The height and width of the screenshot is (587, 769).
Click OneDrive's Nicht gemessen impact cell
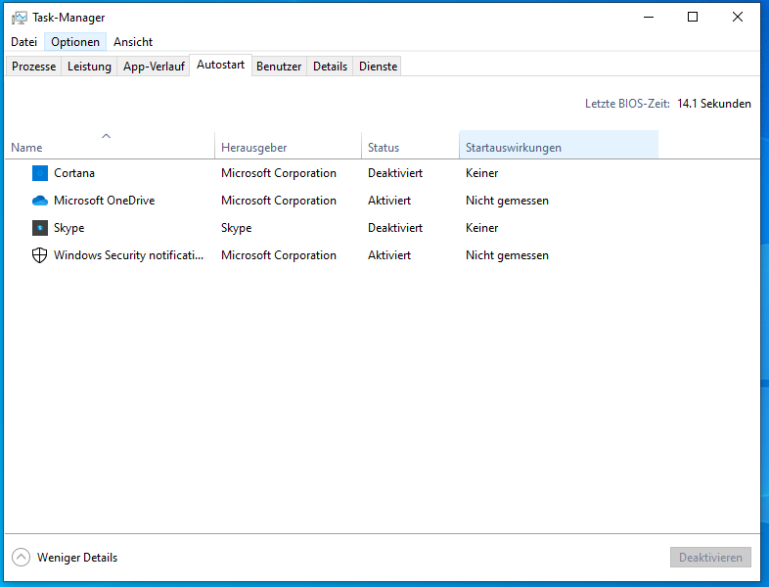(507, 201)
